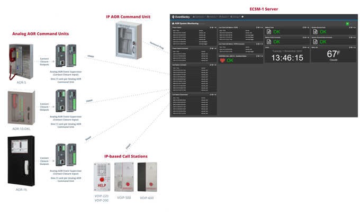Close the Clock tile
The width and height of the screenshot is (360, 214).
[308, 48]
